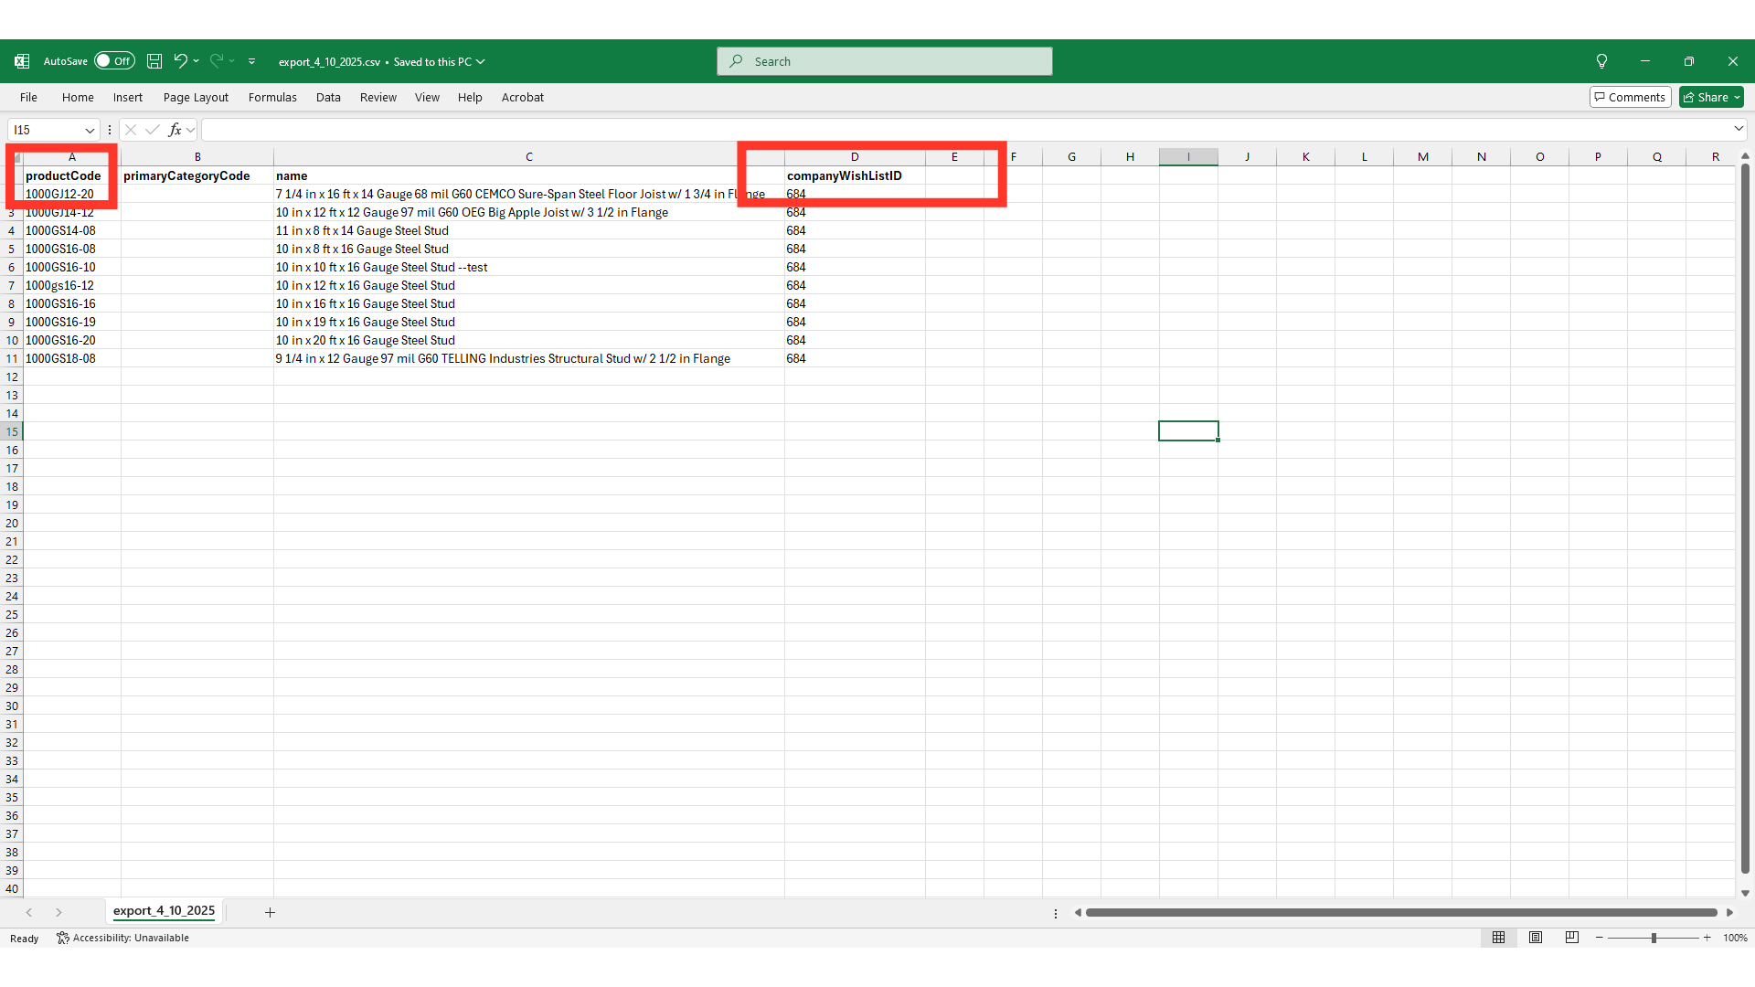Open Accessibility status checker

click(122, 938)
